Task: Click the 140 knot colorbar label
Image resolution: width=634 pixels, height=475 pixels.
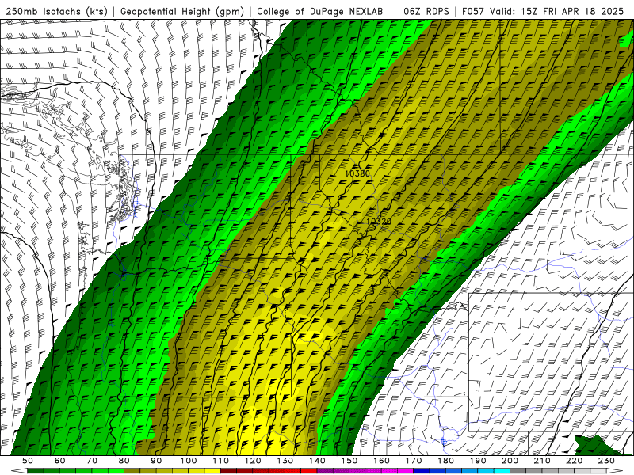Action: [x=317, y=461]
